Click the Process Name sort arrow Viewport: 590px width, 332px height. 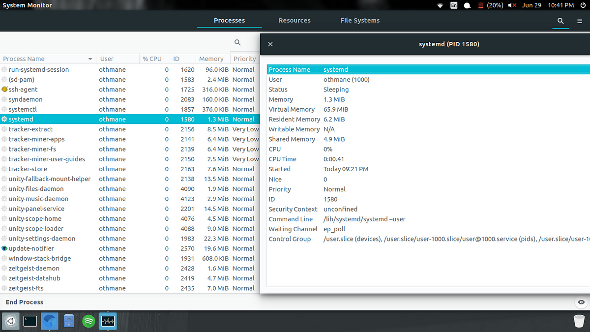tap(90, 59)
